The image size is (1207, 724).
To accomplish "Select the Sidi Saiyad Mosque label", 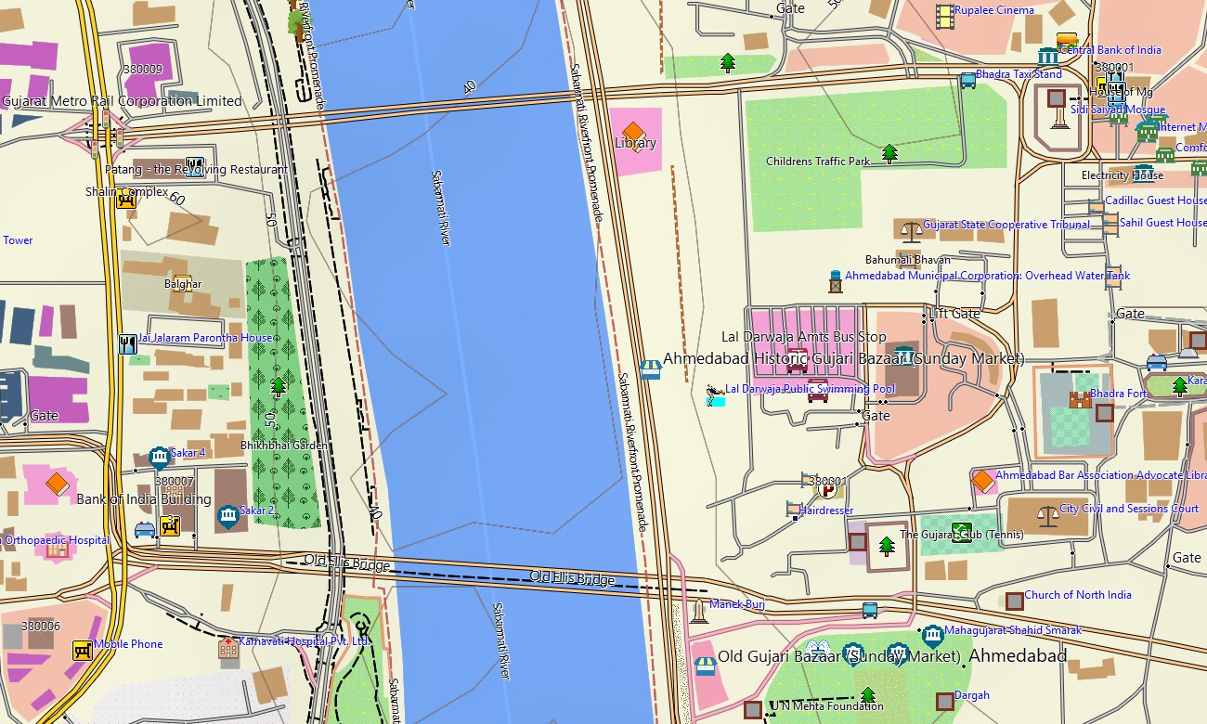I will [1118, 110].
